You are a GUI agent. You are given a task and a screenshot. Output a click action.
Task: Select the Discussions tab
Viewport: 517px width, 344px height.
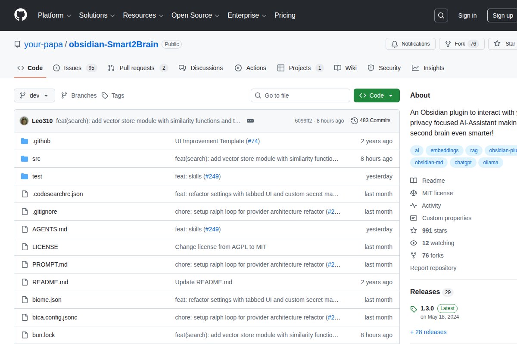coord(201,68)
